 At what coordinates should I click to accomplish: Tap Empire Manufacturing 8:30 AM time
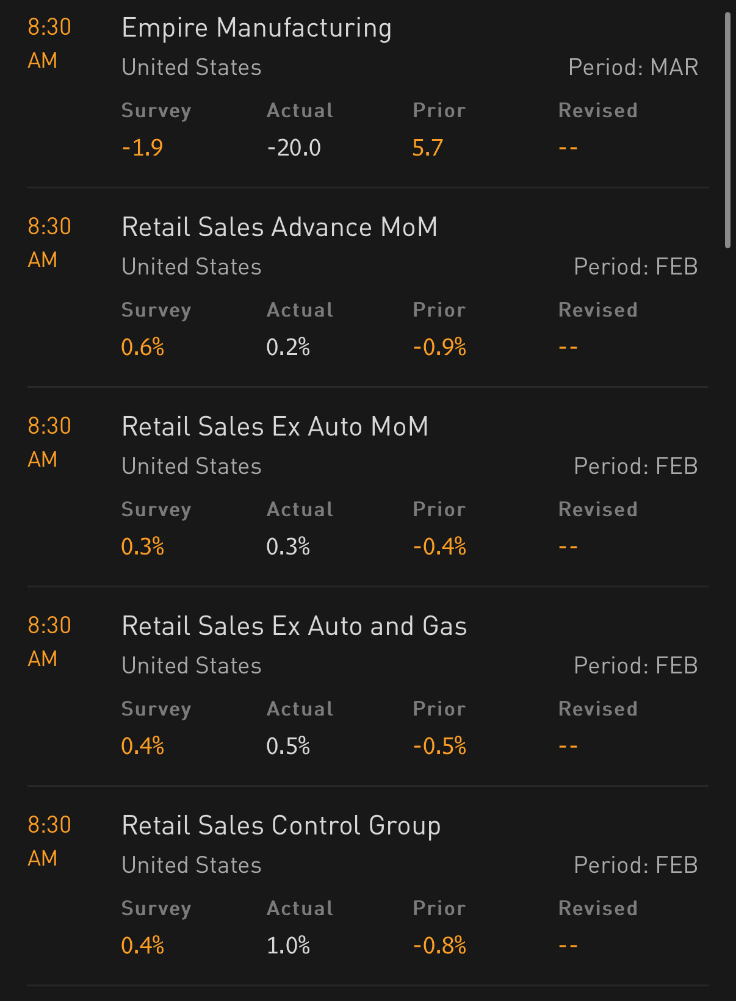[49, 43]
